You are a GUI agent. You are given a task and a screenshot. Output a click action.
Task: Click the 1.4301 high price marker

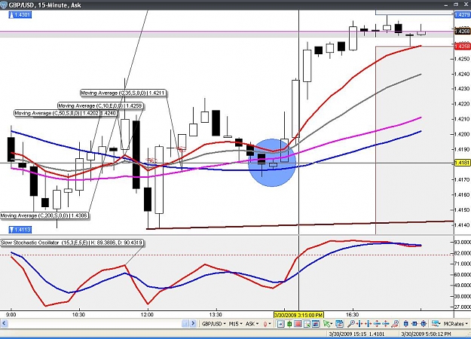[x=20, y=15]
